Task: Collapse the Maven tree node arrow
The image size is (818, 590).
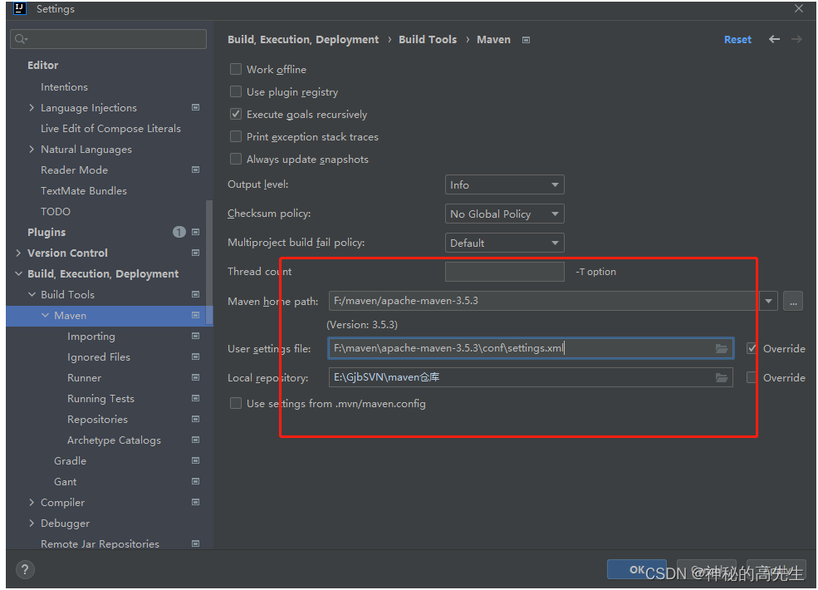Action: coord(46,316)
